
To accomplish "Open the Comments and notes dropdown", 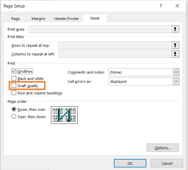I will [x=144, y=72].
